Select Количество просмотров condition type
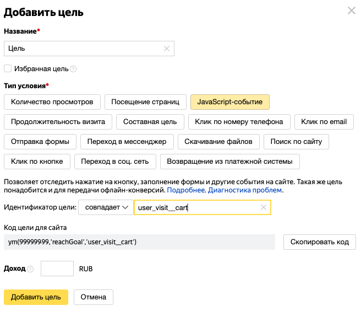 [52, 102]
